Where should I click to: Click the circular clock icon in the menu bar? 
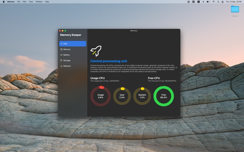click(x=188, y=2)
